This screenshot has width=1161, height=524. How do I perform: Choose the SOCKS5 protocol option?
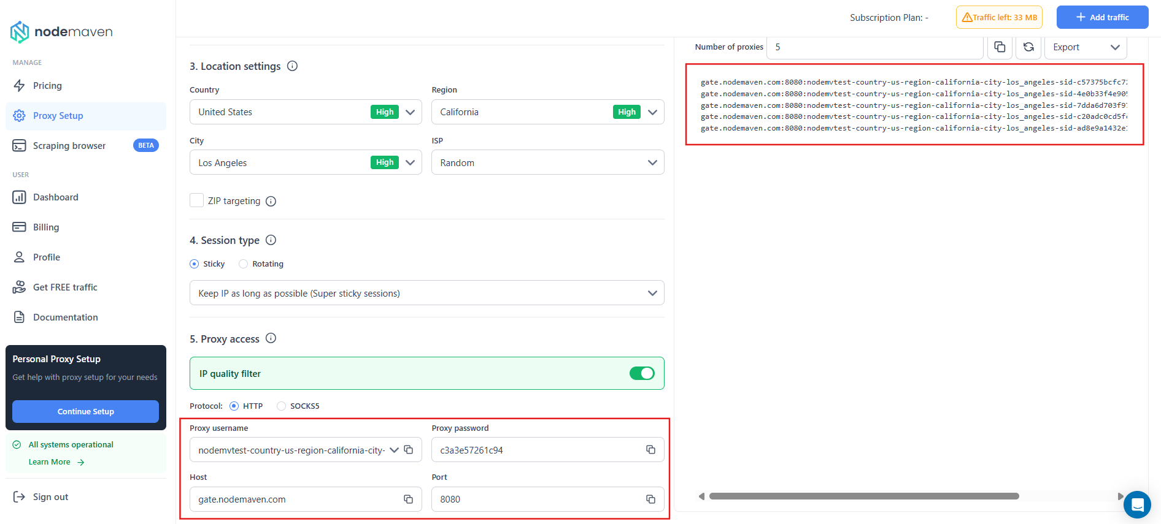(x=282, y=406)
